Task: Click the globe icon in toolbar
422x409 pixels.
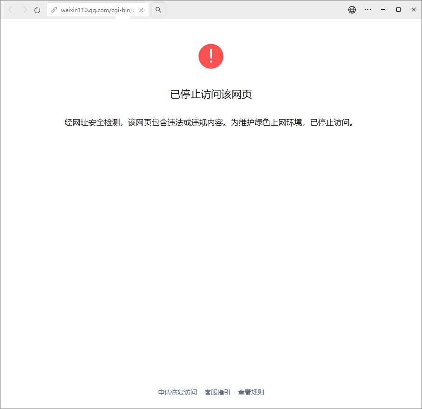Action: pyautogui.click(x=352, y=9)
